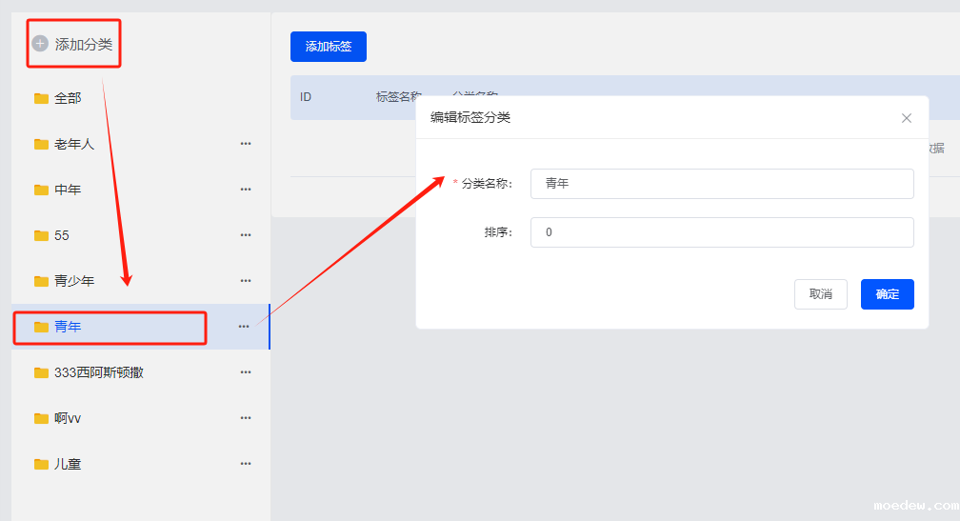Open the more options dots for 中年
Image resolution: width=960 pixels, height=521 pixels.
point(246,190)
